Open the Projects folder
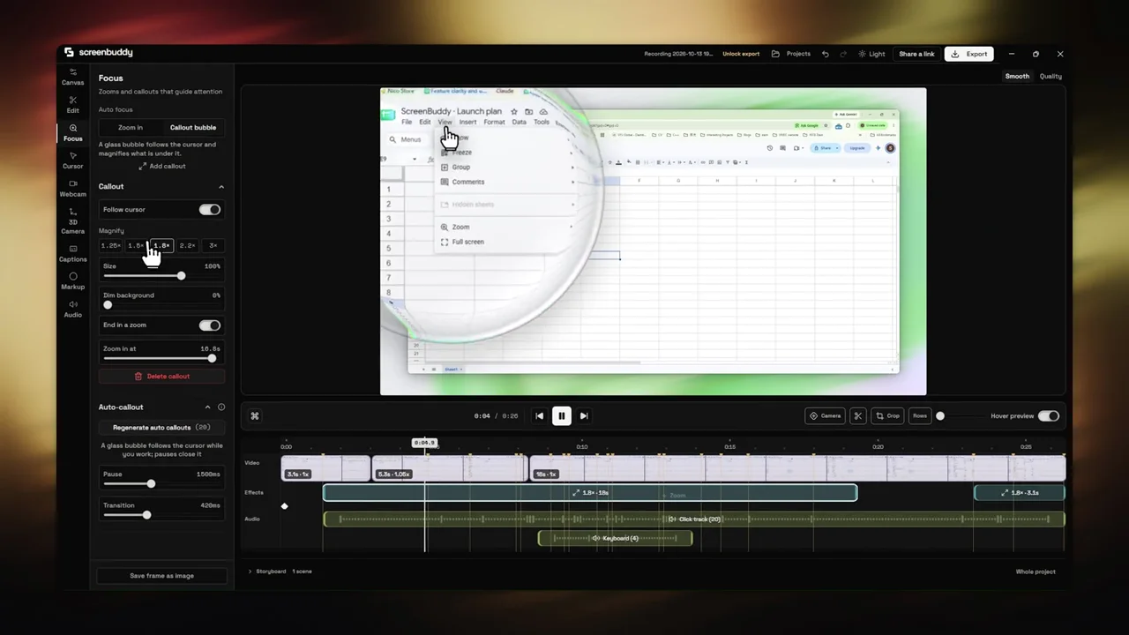The image size is (1129, 635). 791,54
